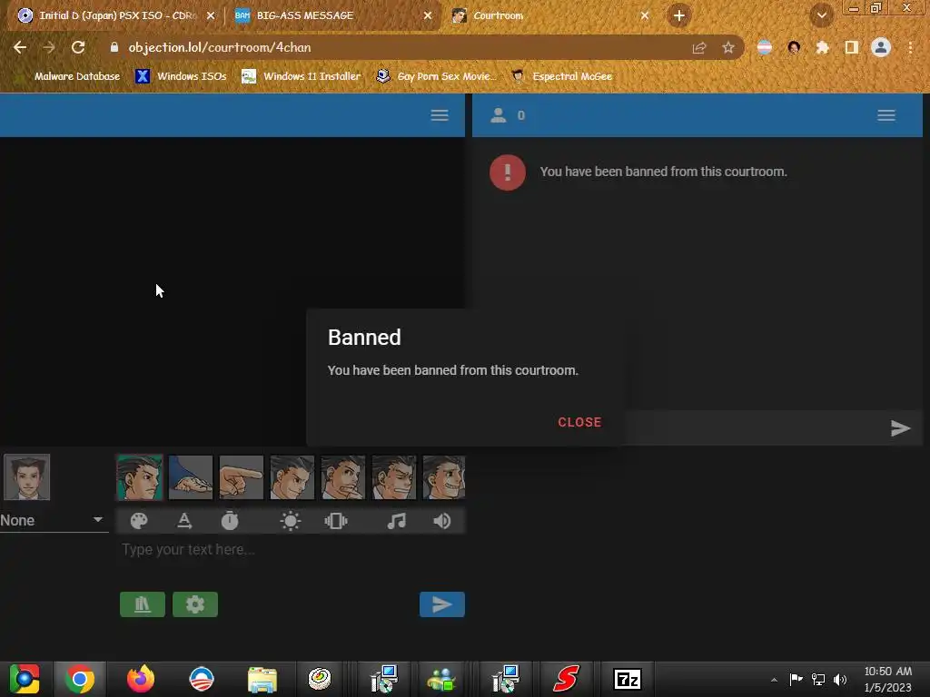
Task: Go forward in browser history
Action: (49, 47)
